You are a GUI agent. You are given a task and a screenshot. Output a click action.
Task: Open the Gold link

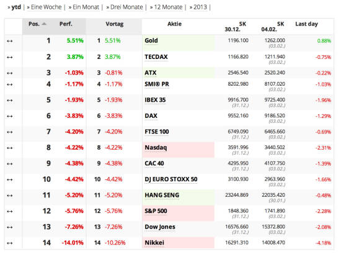point(151,41)
